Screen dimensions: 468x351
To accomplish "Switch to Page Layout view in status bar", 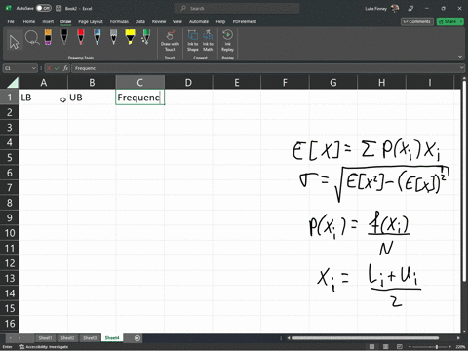I will click(385, 347).
